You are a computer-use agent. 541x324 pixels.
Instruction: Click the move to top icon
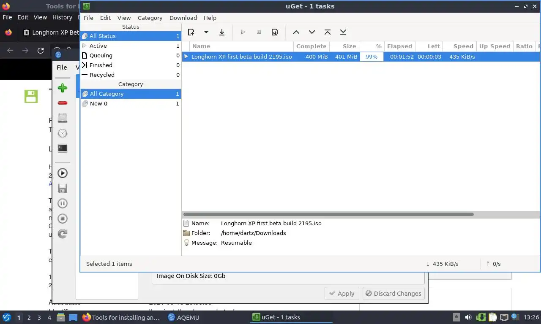[328, 32]
